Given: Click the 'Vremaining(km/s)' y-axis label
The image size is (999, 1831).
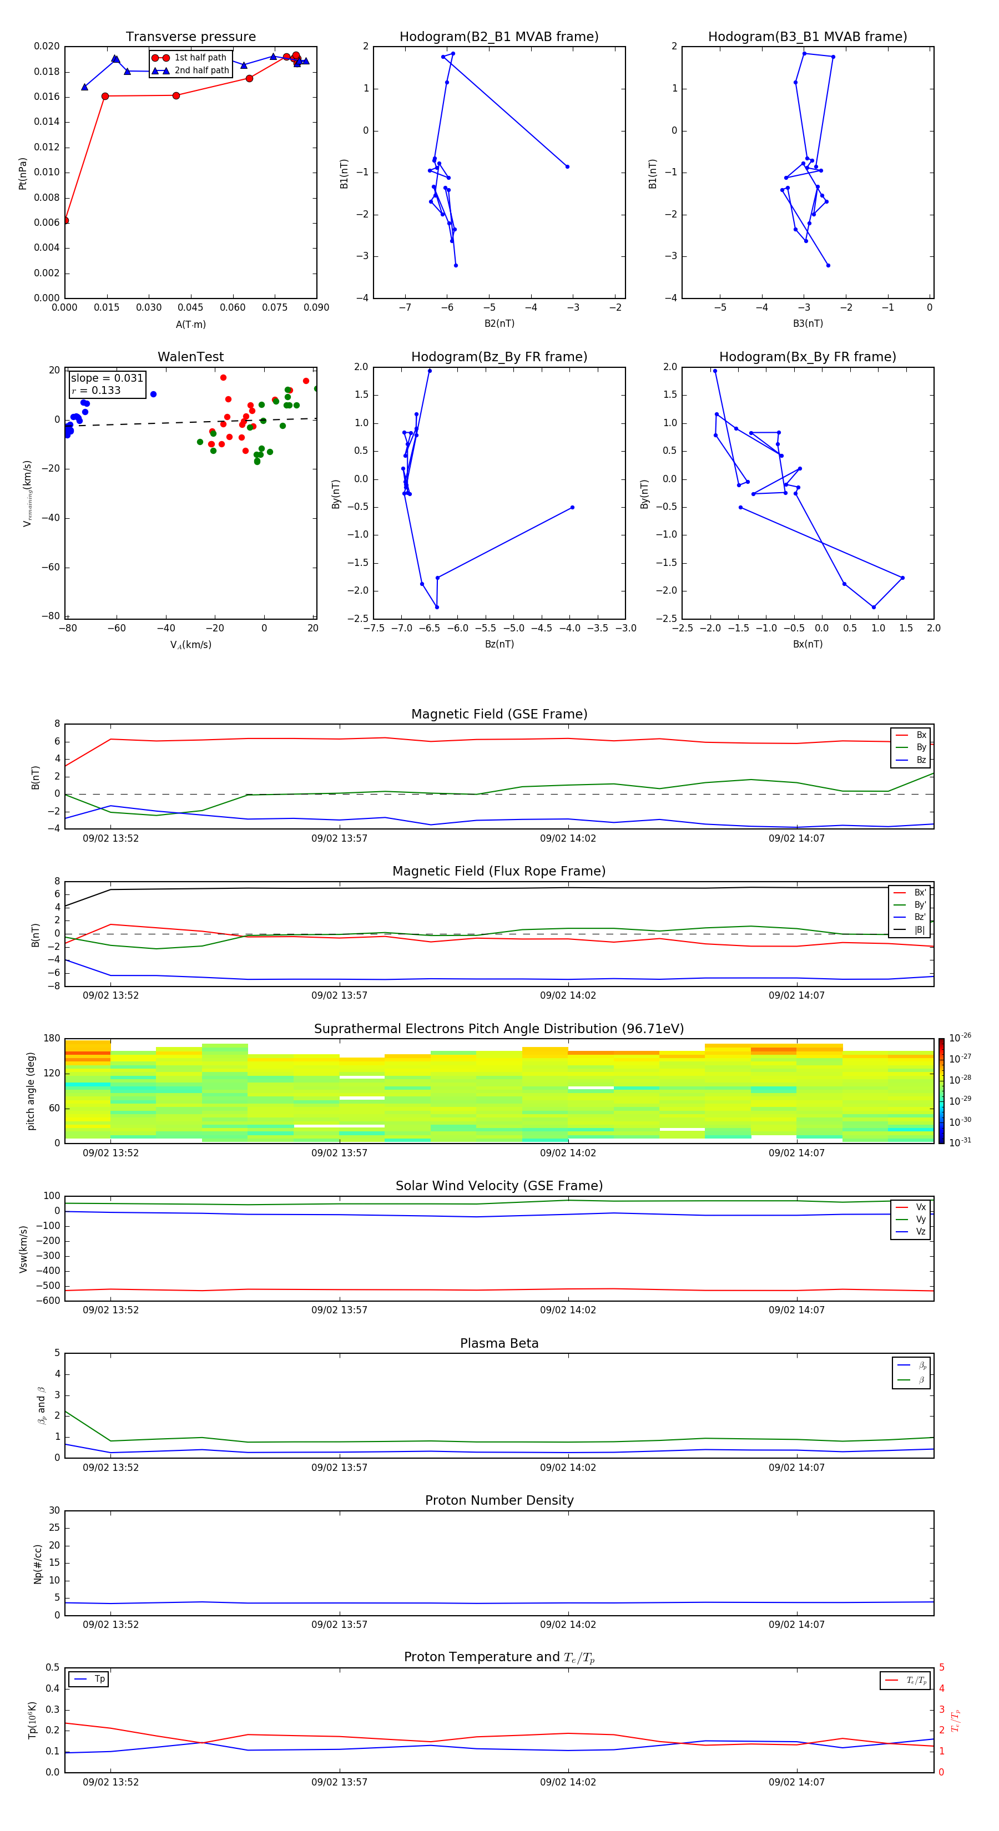Looking at the screenshot, I should [27, 493].
